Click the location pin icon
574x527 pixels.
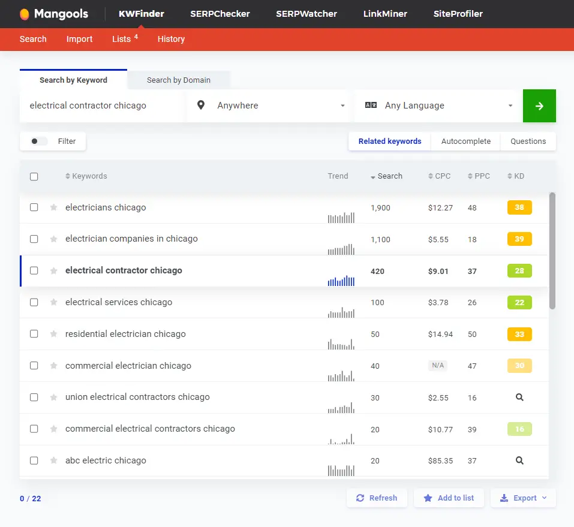(x=200, y=106)
